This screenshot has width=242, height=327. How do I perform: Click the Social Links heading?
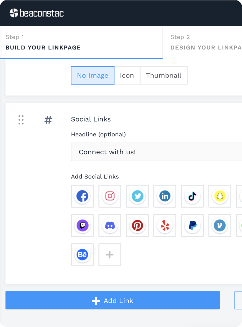click(x=91, y=119)
